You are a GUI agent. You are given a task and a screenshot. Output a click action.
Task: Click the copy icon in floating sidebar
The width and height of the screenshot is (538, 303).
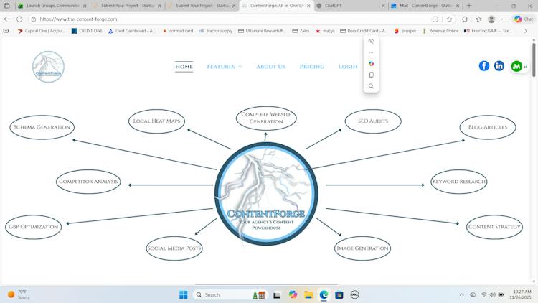371,75
